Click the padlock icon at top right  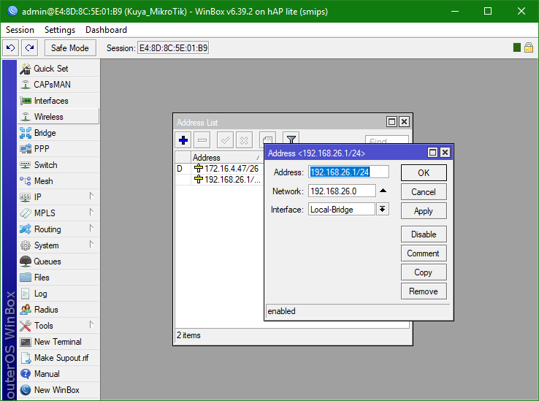529,47
